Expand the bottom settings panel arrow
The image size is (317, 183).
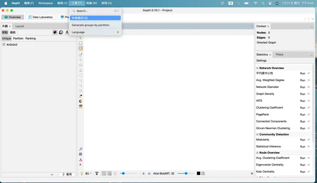252,173
